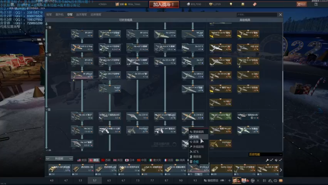Open the 编组预设 presets button

(x=211, y=180)
